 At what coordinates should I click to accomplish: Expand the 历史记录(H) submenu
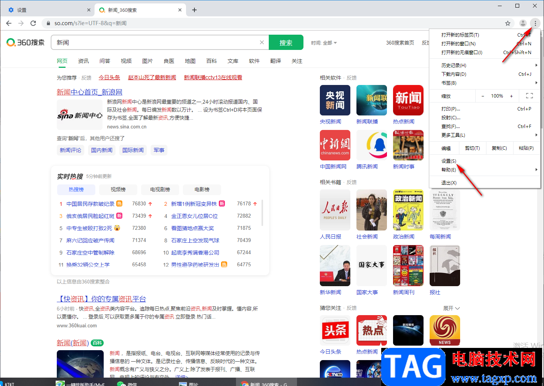point(485,66)
